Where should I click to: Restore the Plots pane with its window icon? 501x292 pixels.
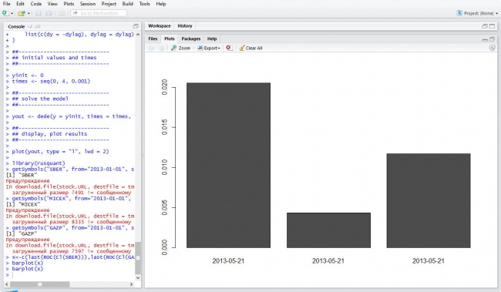coord(492,39)
